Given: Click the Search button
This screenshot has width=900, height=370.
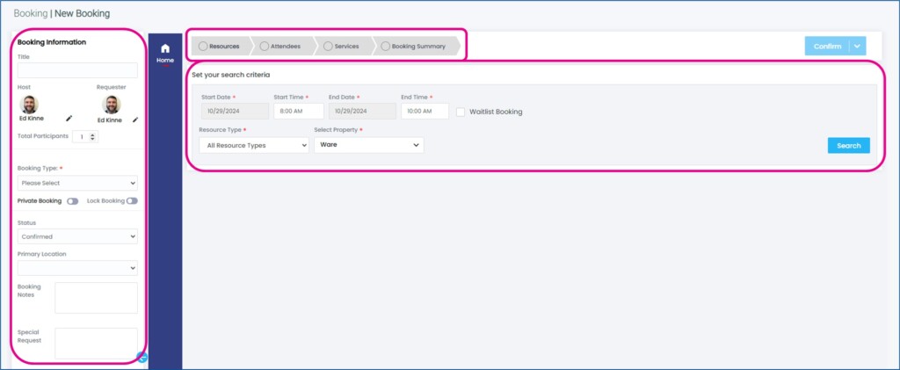Looking at the screenshot, I should tap(849, 146).
